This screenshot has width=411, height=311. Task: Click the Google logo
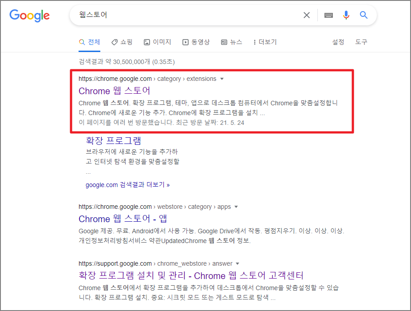[x=29, y=16]
